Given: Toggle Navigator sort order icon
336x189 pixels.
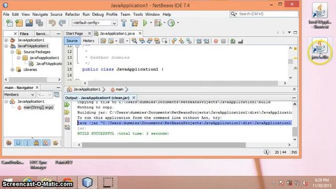Looking at the screenshot, I should coord(56,143).
